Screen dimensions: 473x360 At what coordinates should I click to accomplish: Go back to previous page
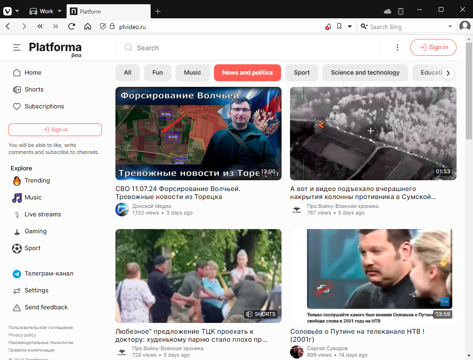pyautogui.click(x=8, y=27)
